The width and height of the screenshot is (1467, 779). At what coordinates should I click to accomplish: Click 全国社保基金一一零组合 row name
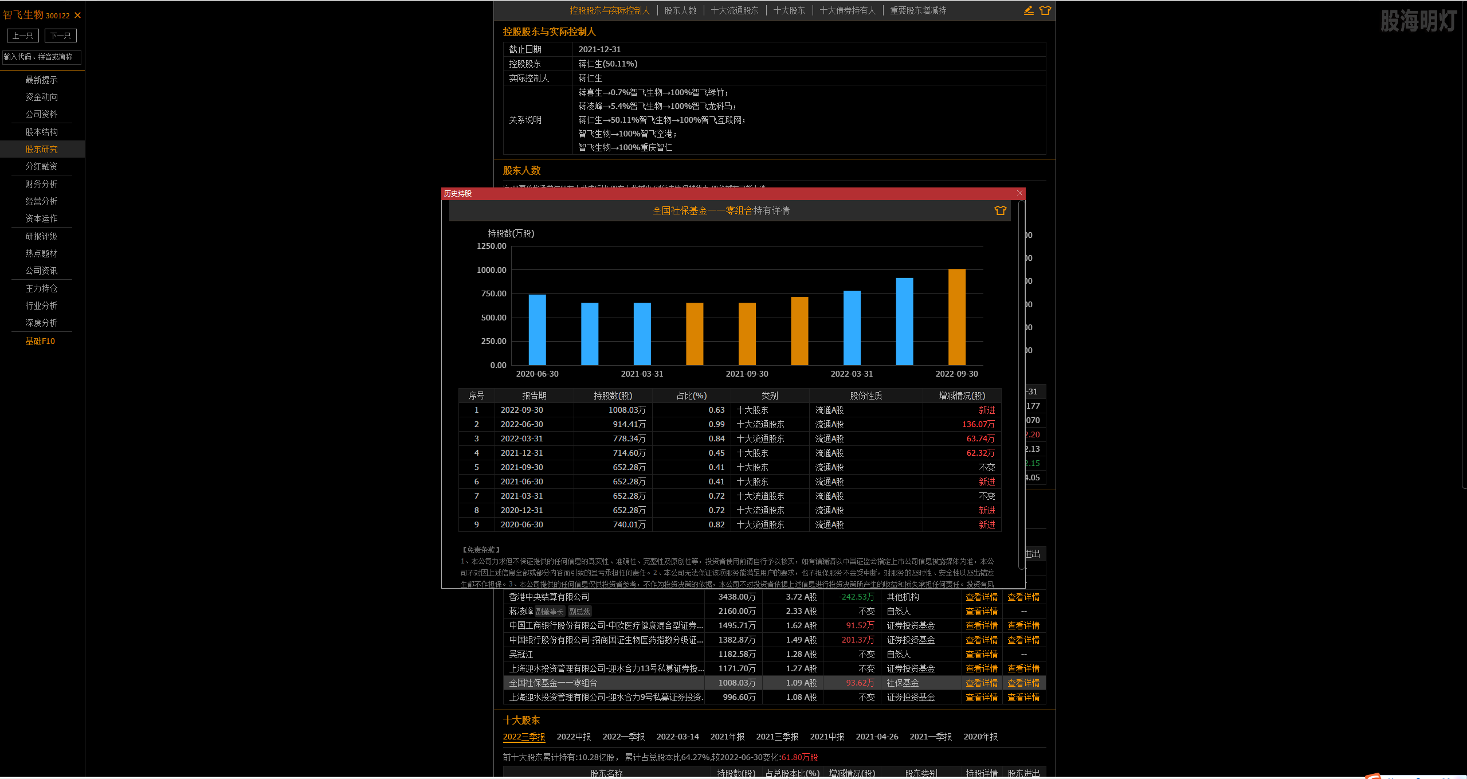pos(553,683)
